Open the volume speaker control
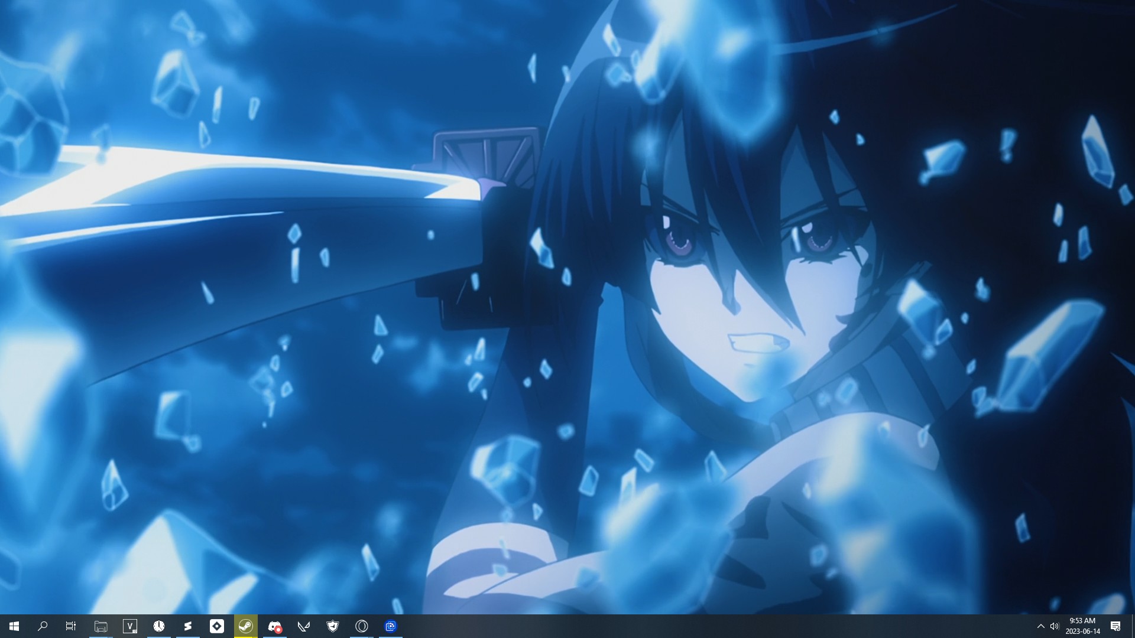The height and width of the screenshot is (638, 1135). pos(1055,626)
